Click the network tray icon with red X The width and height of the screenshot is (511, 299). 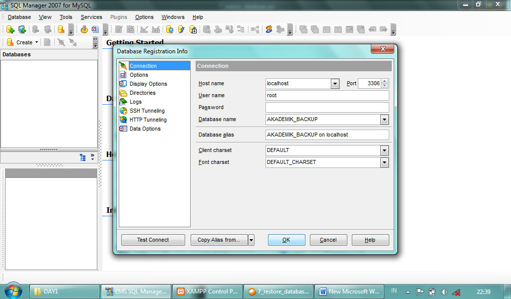click(x=456, y=292)
